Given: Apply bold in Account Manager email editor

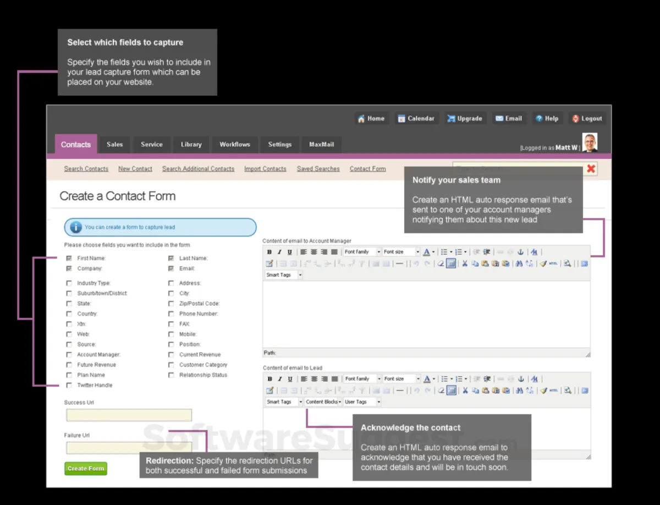Looking at the screenshot, I should [269, 252].
